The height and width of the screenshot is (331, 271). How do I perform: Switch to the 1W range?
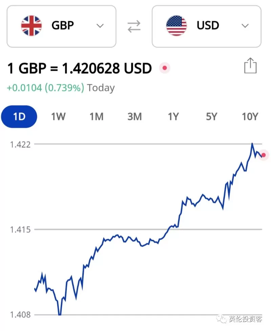(58, 116)
